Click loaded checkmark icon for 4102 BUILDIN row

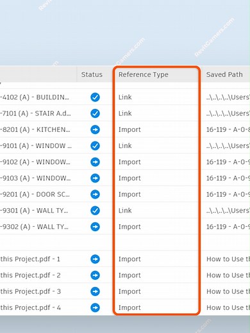tap(95, 97)
